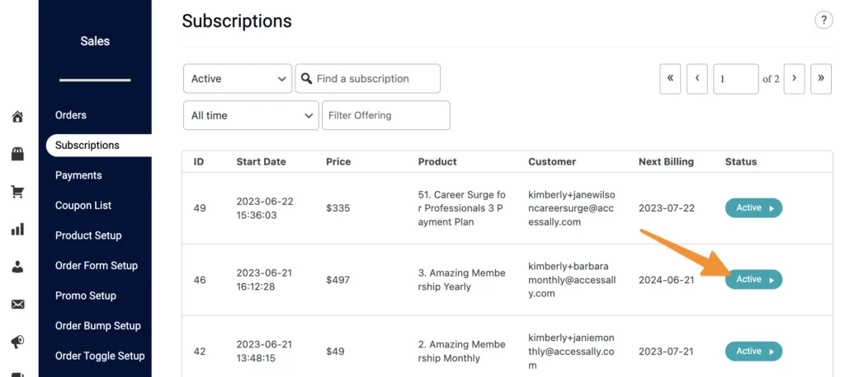Expand Active status for subscription 46
Screen dimensions: 845x377
(x=753, y=280)
